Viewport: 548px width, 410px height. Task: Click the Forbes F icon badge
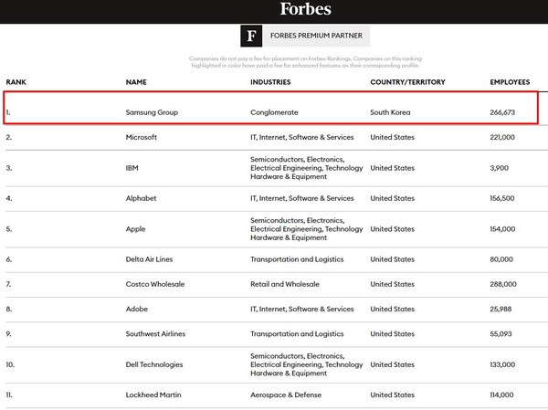click(251, 36)
